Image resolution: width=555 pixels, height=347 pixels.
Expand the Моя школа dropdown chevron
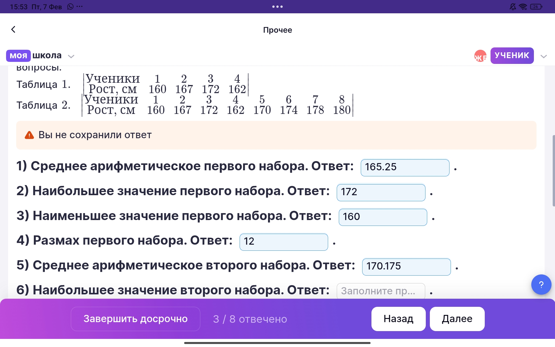click(71, 56)
